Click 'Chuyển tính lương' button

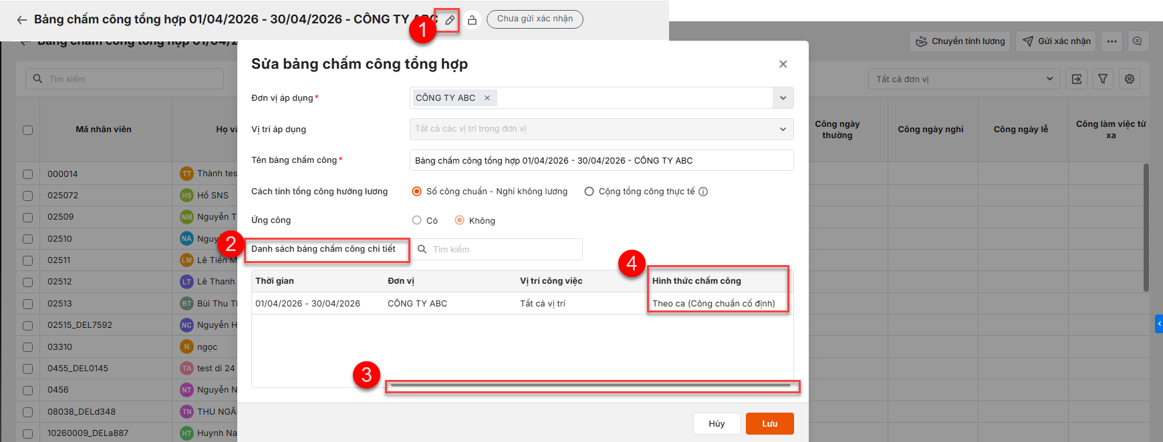pos(960,41)
